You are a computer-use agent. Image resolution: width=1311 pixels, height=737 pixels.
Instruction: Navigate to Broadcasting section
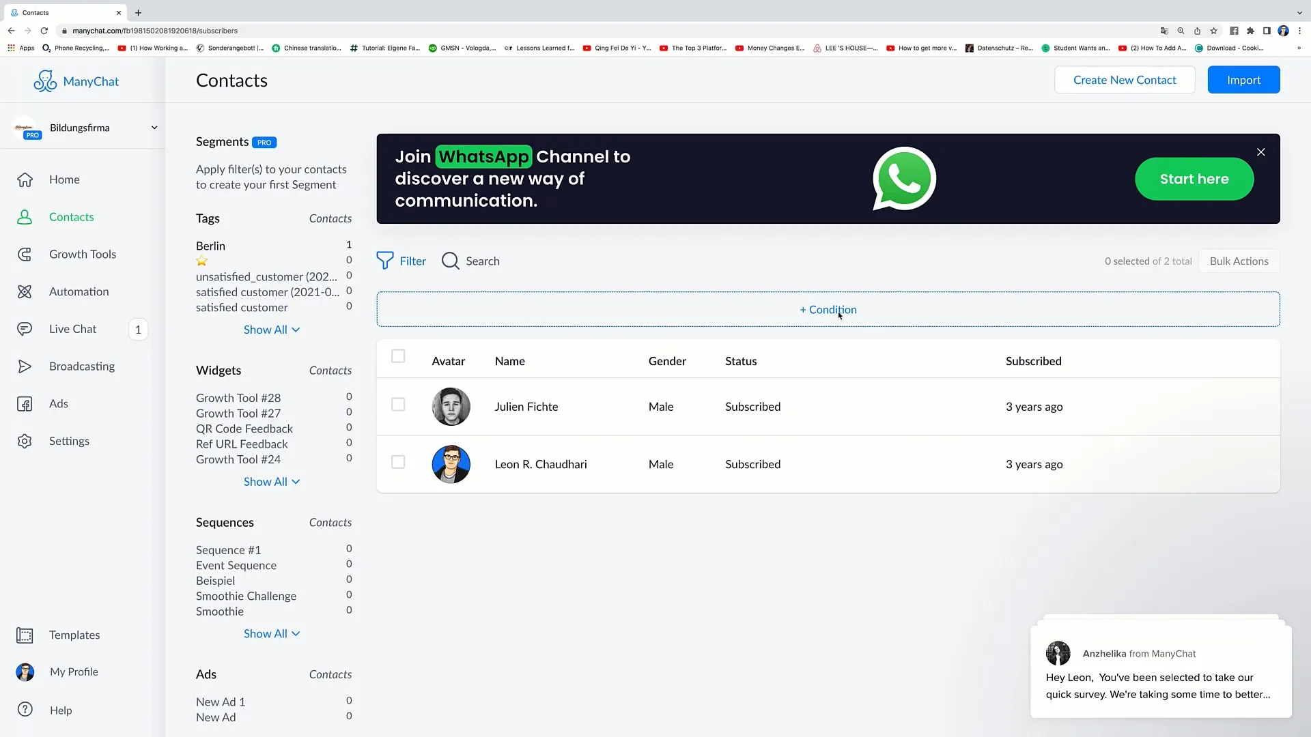pos(82,366)
